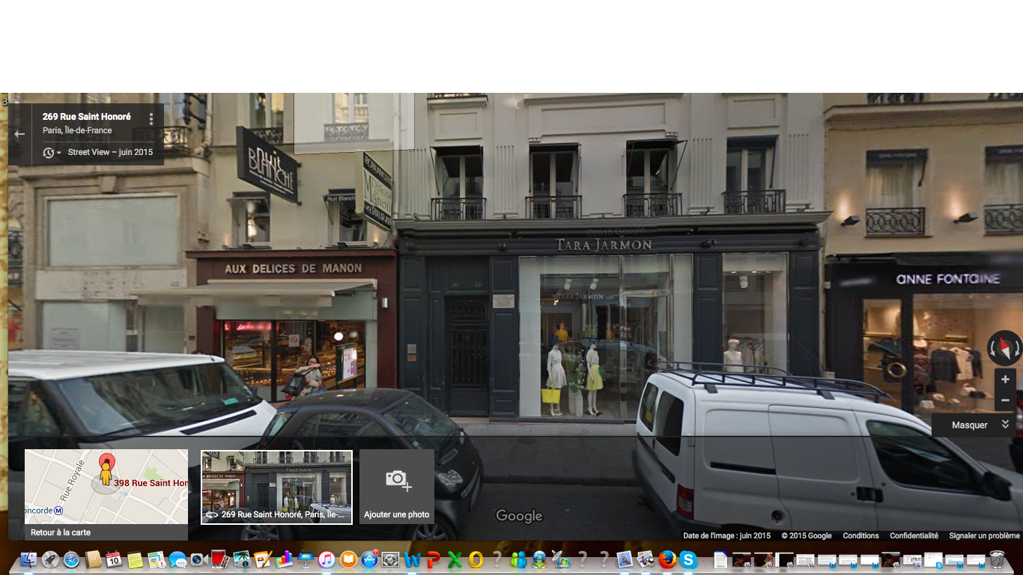Open Launchpad in the dock
The image size is (1023, 575).
tap(50, 559)
